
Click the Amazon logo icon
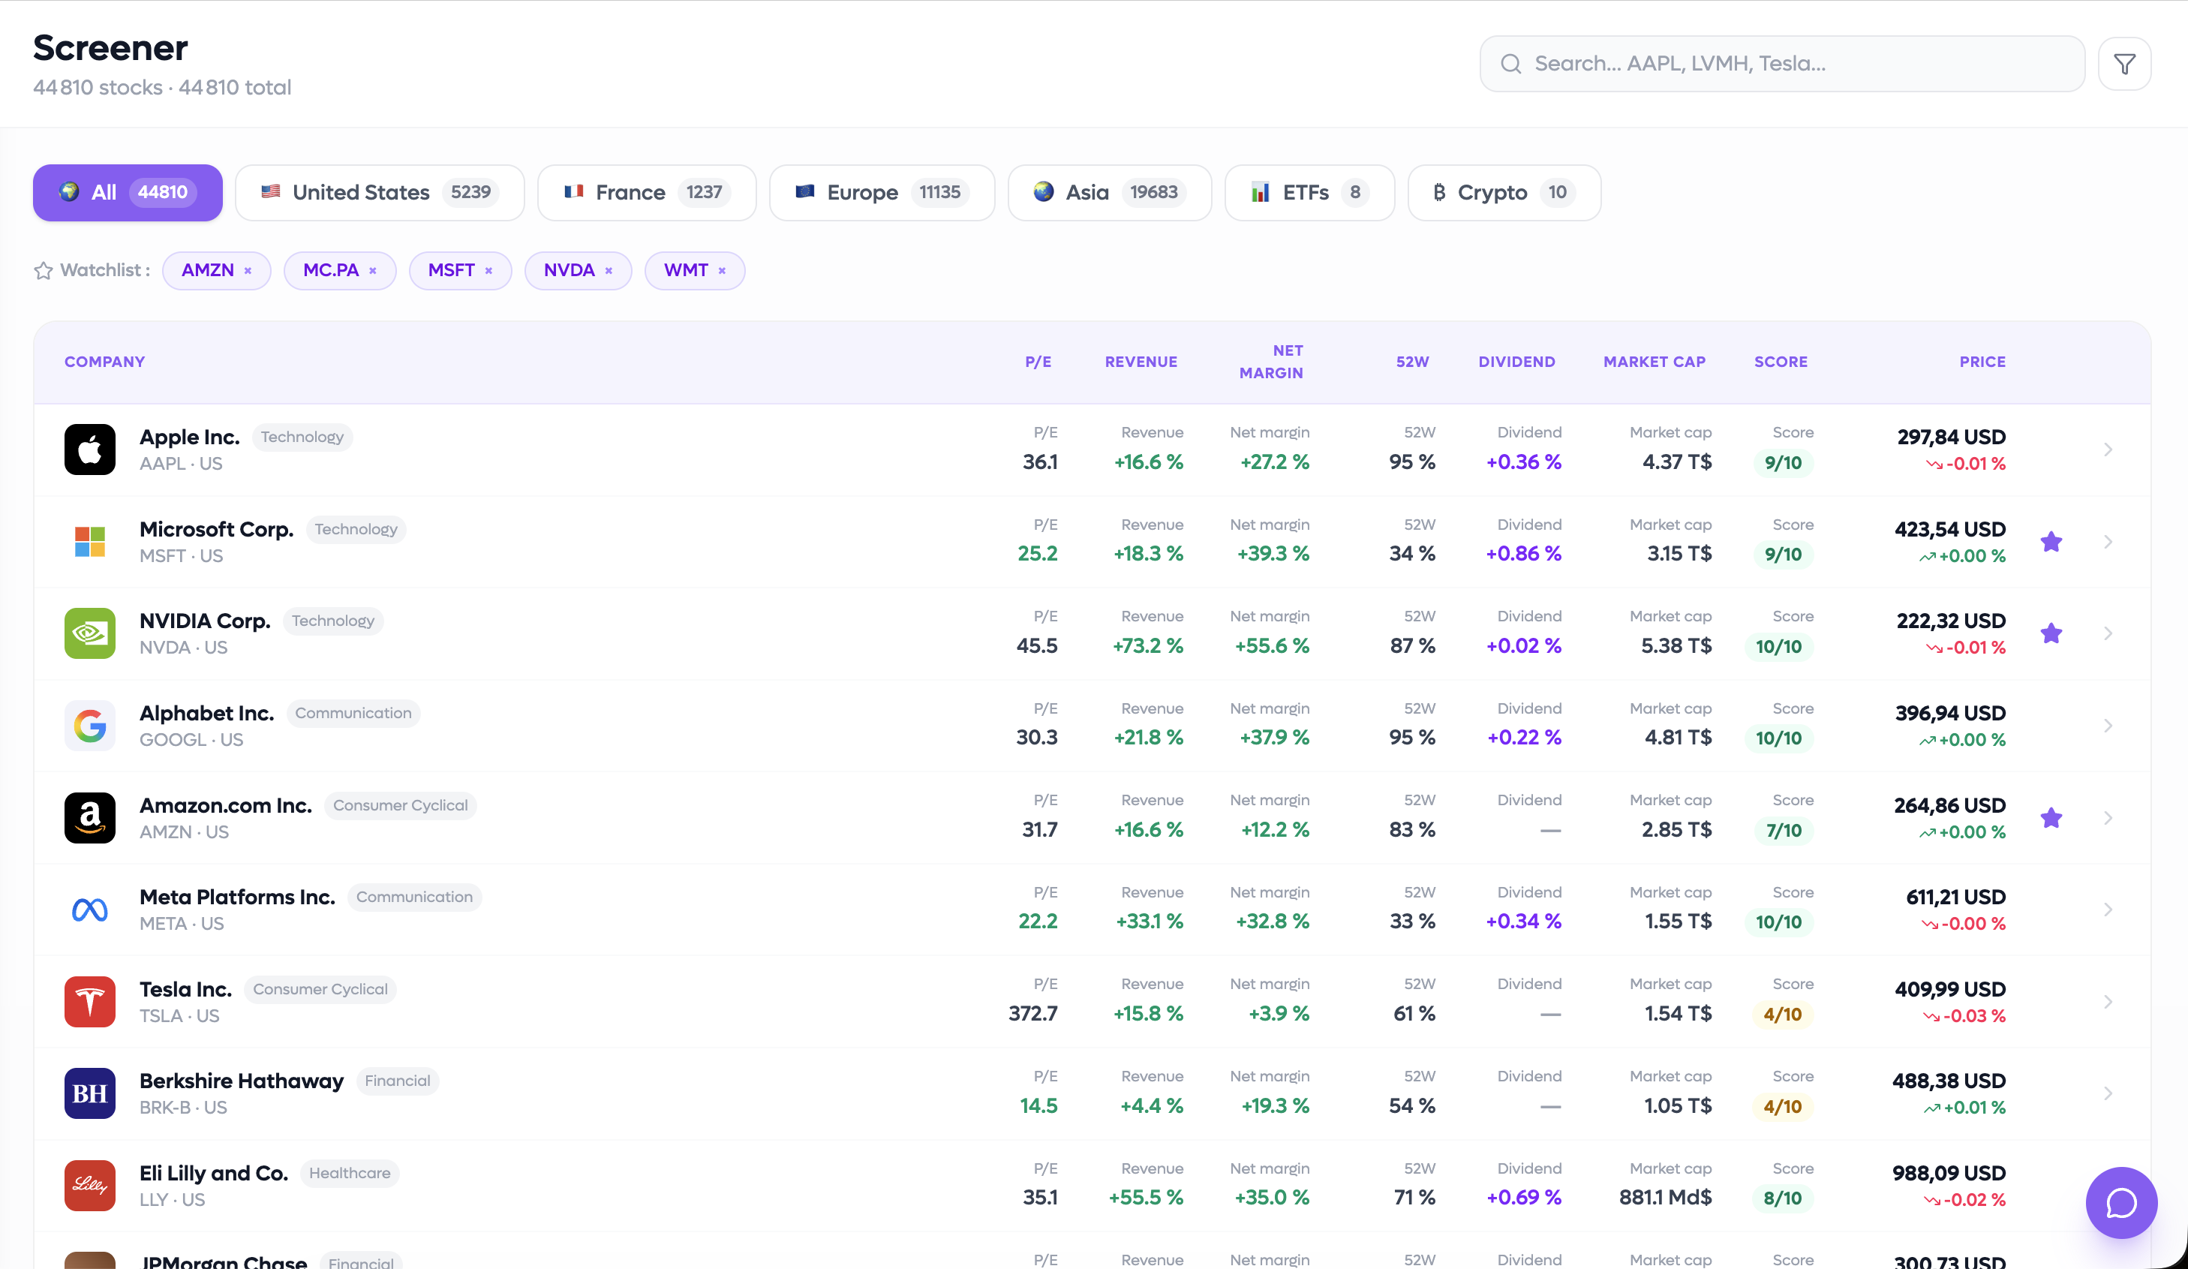pos(89,817)
